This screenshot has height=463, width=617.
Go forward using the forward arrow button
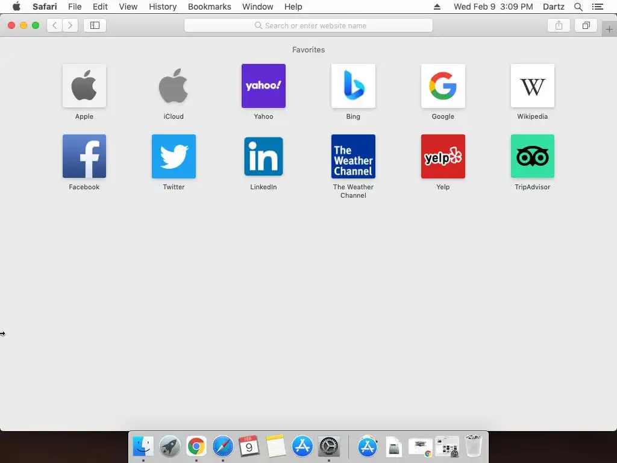tap(70, 25)
